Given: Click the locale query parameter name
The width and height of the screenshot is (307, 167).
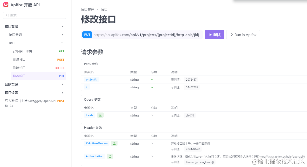Looking at the screenshot, I should point(89,115).
